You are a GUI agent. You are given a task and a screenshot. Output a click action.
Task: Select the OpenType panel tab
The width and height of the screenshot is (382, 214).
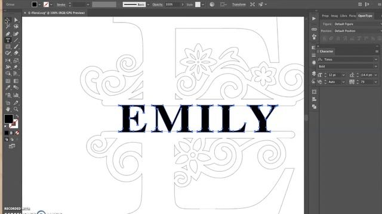click(x=365, y=16)
